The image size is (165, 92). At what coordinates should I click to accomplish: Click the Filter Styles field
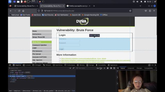tap(86, 68)
